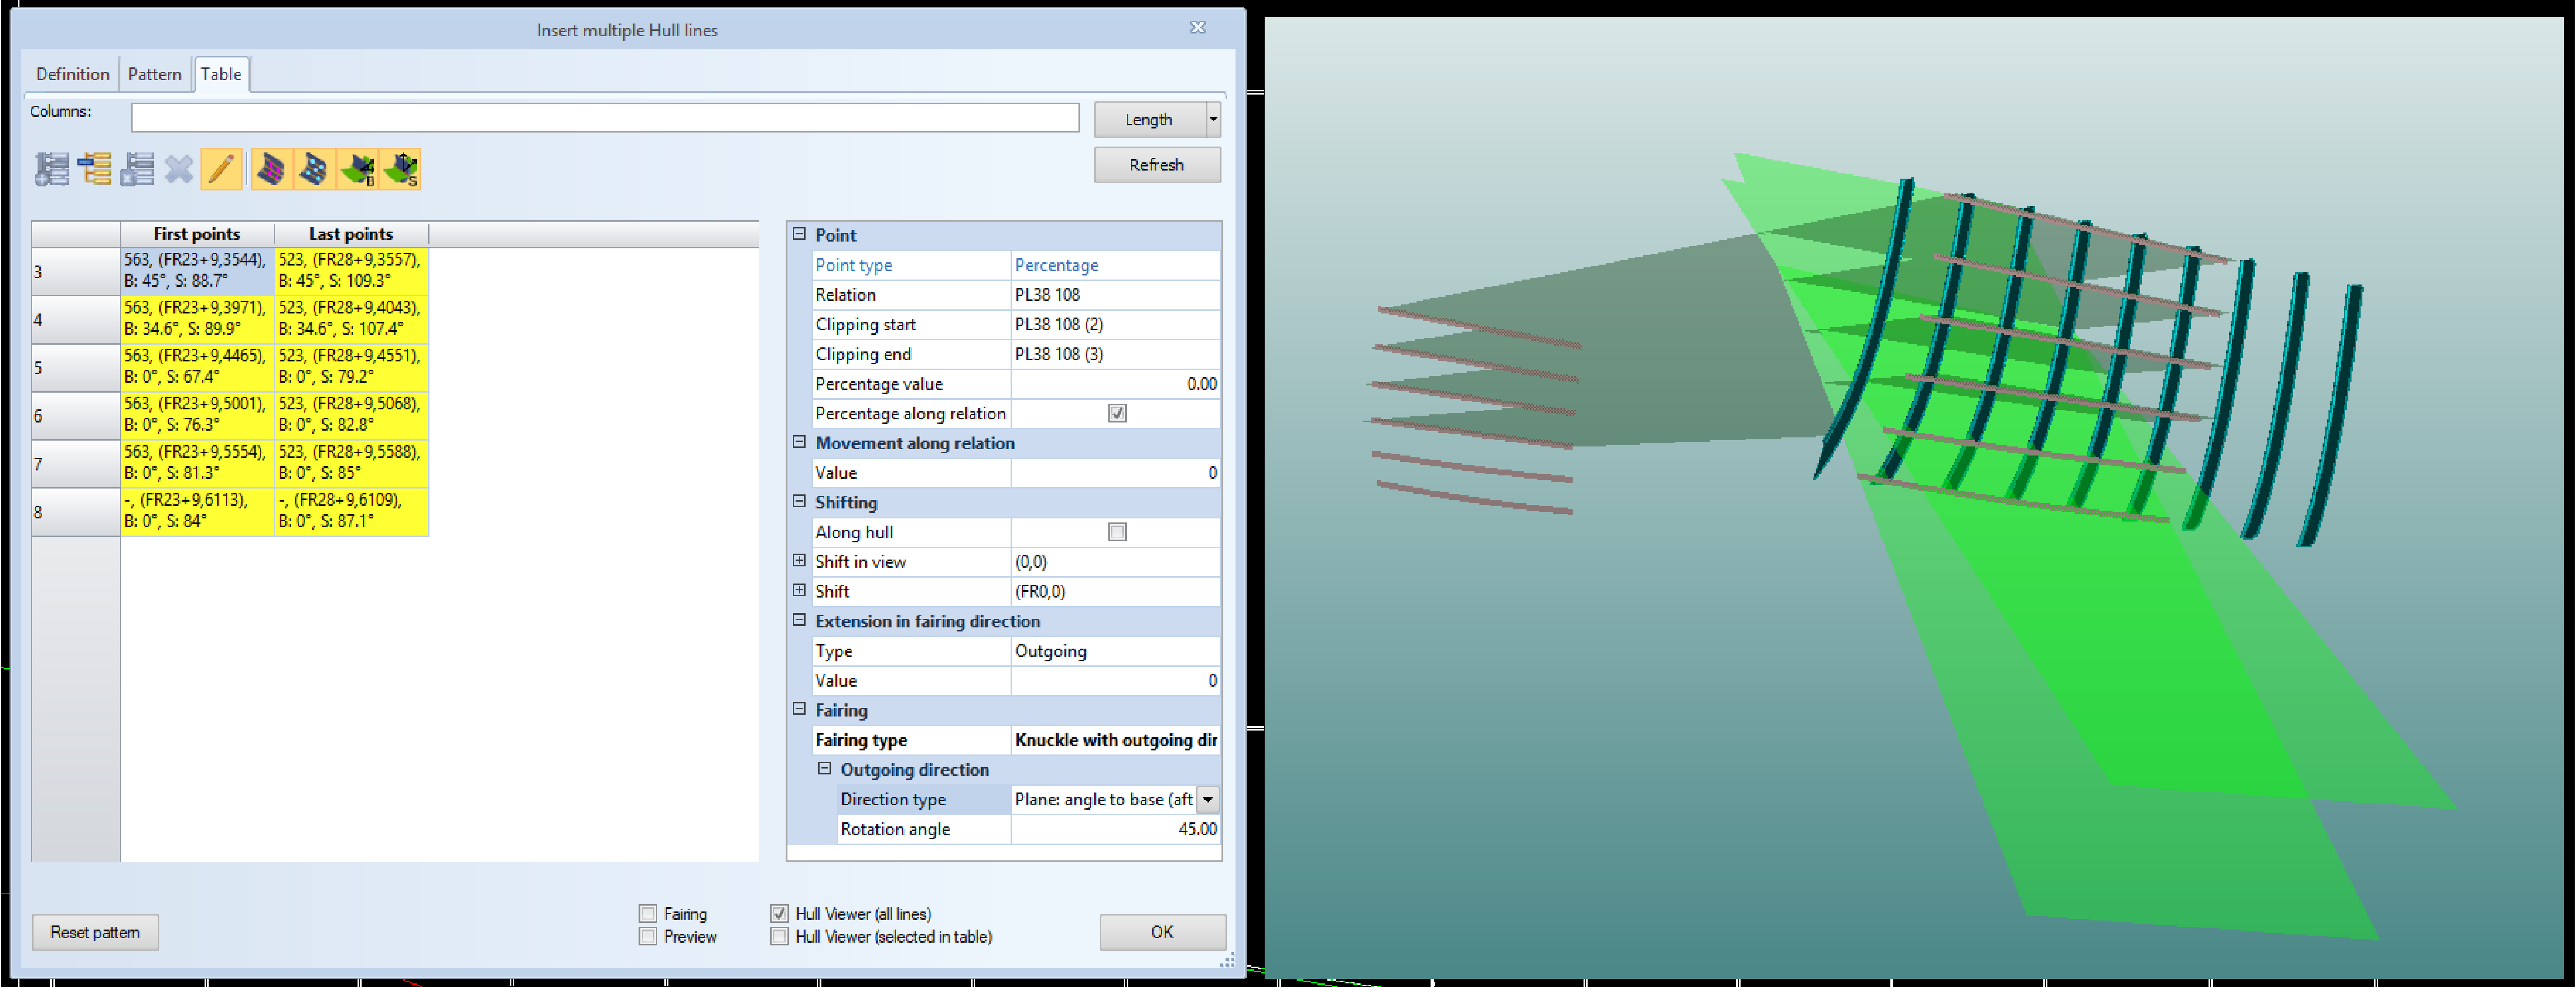Select last points cell with S: 85°
This screenshot has height=987, width=2576.
[x=351, y=463]
